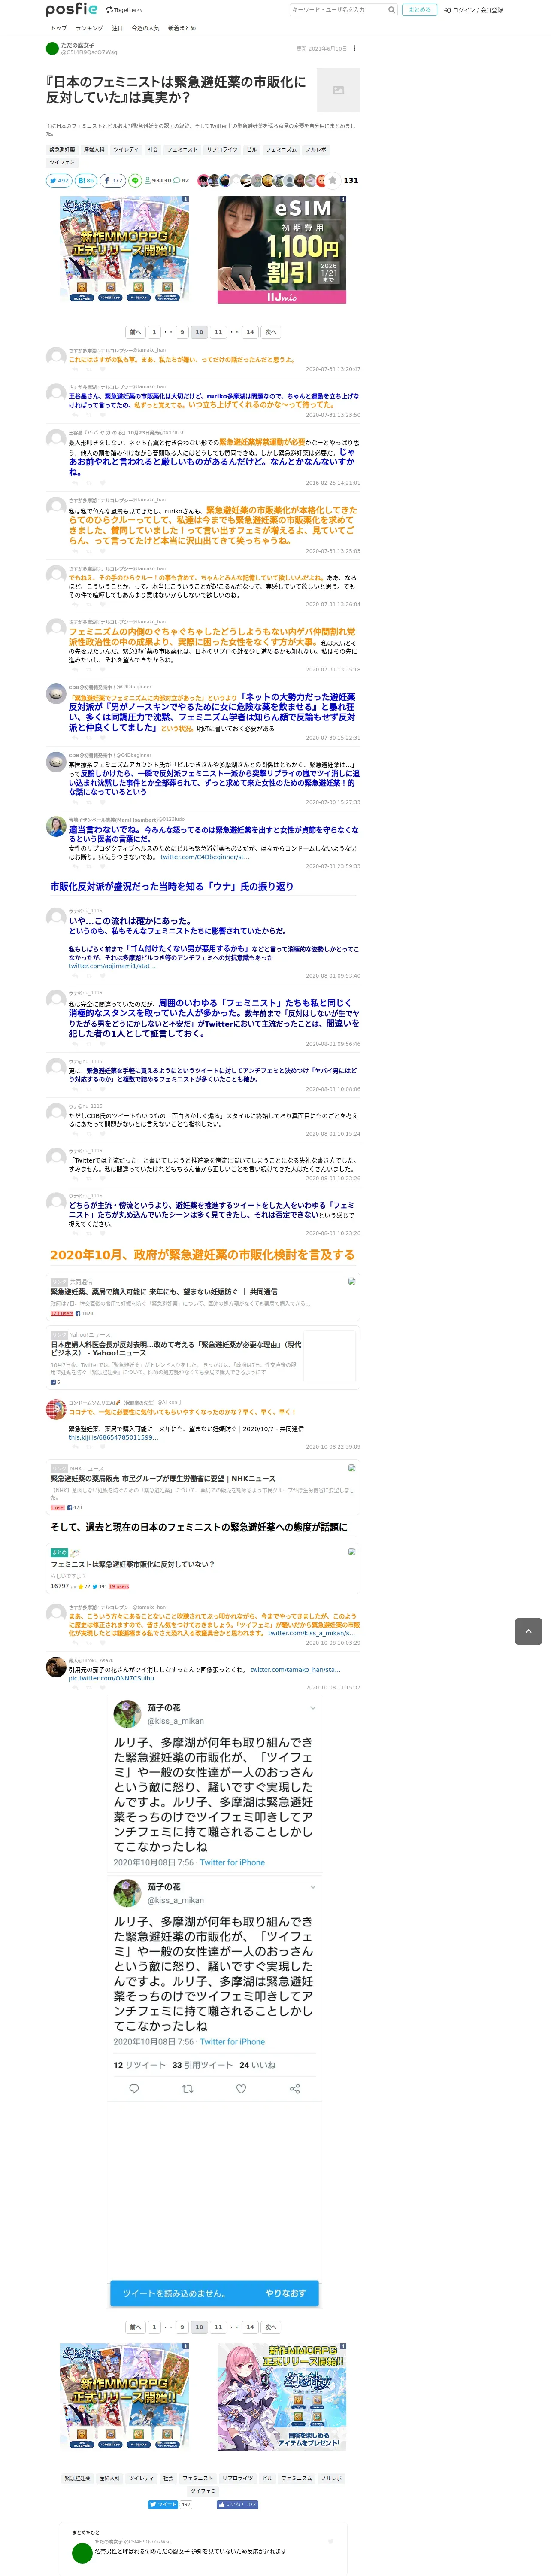
Task: Click top tag 産婦人科
Action: pos(94,149)
